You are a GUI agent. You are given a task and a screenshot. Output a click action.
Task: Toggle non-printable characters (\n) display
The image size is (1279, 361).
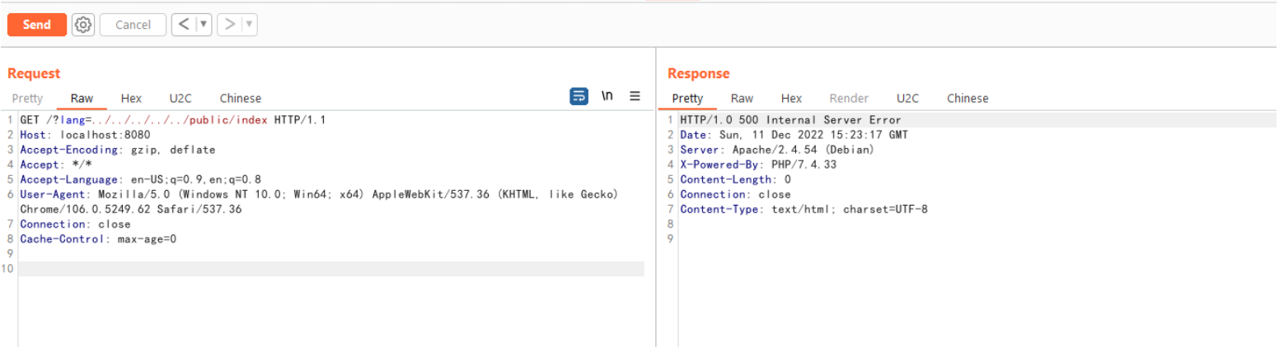tap(607, 96)
